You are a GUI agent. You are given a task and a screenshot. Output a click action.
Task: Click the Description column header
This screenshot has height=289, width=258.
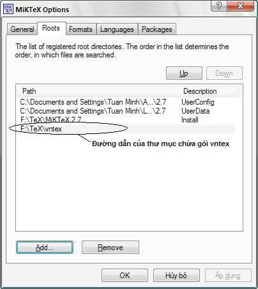(x=206, y=91)
